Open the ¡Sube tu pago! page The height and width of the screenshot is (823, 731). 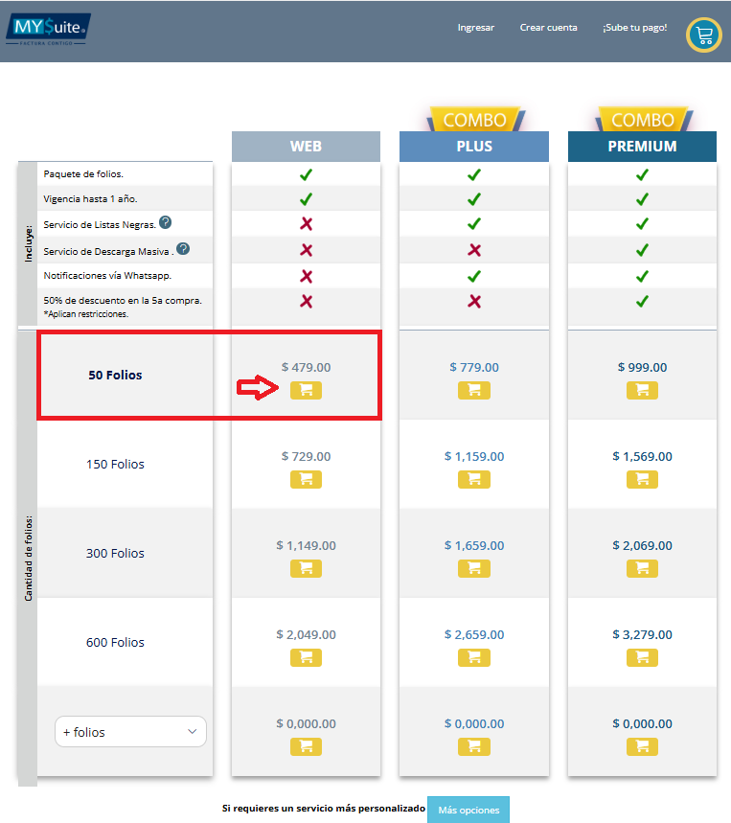634,28
